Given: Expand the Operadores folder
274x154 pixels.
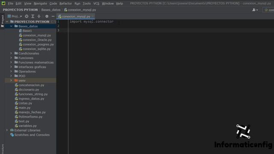Looking at the screenshot, I should click(11, 71).
